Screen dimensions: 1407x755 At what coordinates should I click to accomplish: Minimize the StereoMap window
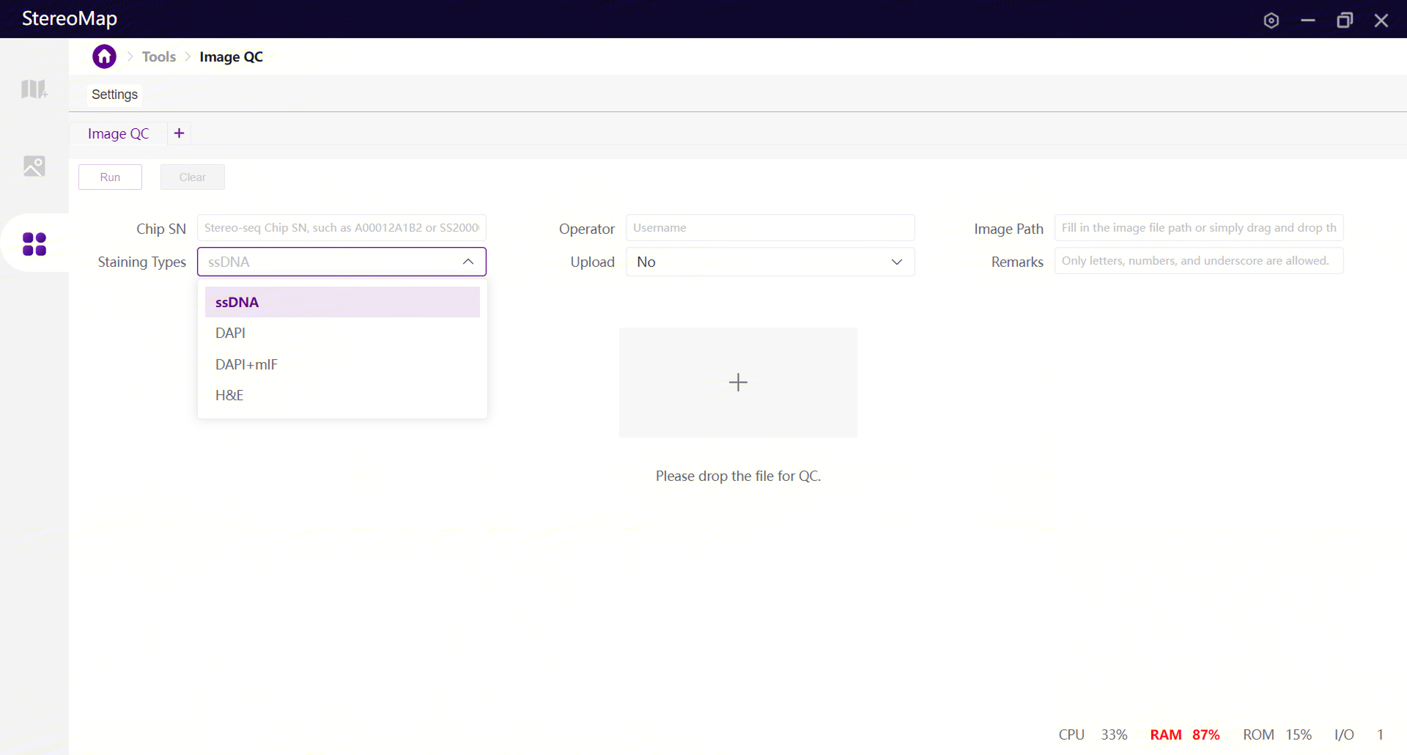(1308, 21)
